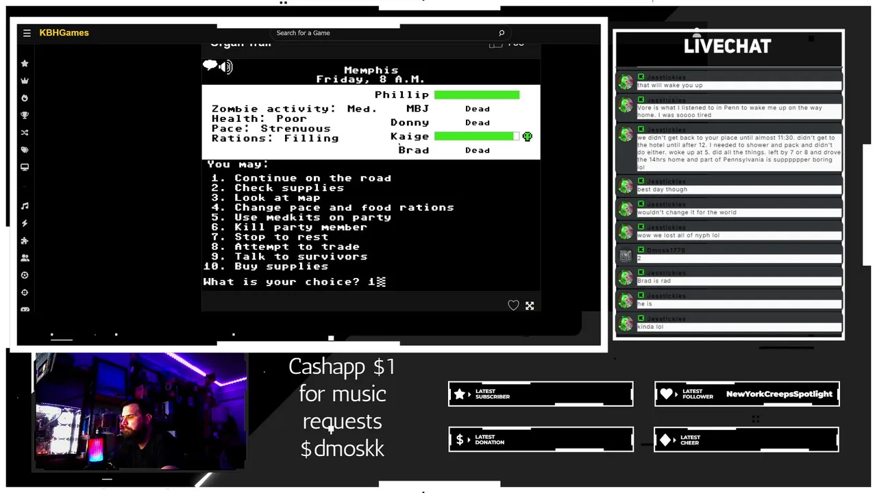Screen dimensions: 877x493
Task: Open the crosshair shooting games category
Action: (x=25, y=292)
